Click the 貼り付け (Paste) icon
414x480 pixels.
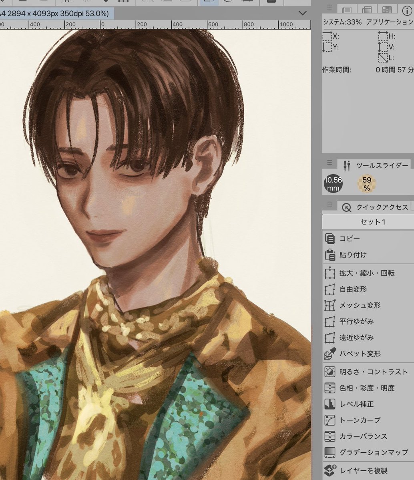(x=330, y=255)
